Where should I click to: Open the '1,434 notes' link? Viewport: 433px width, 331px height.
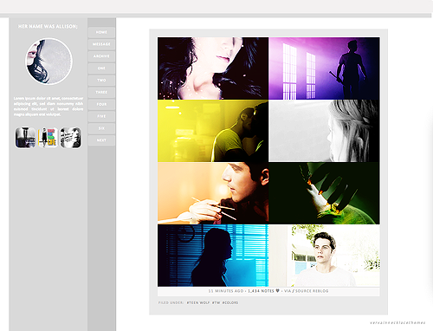(x=261, y=291)
